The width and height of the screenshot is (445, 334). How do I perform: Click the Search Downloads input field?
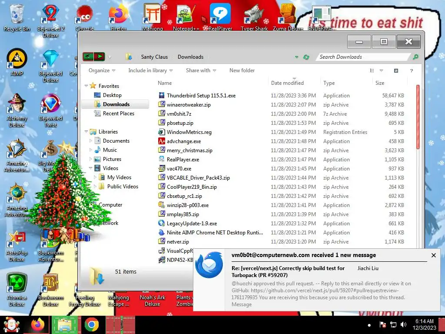[363, 57]
